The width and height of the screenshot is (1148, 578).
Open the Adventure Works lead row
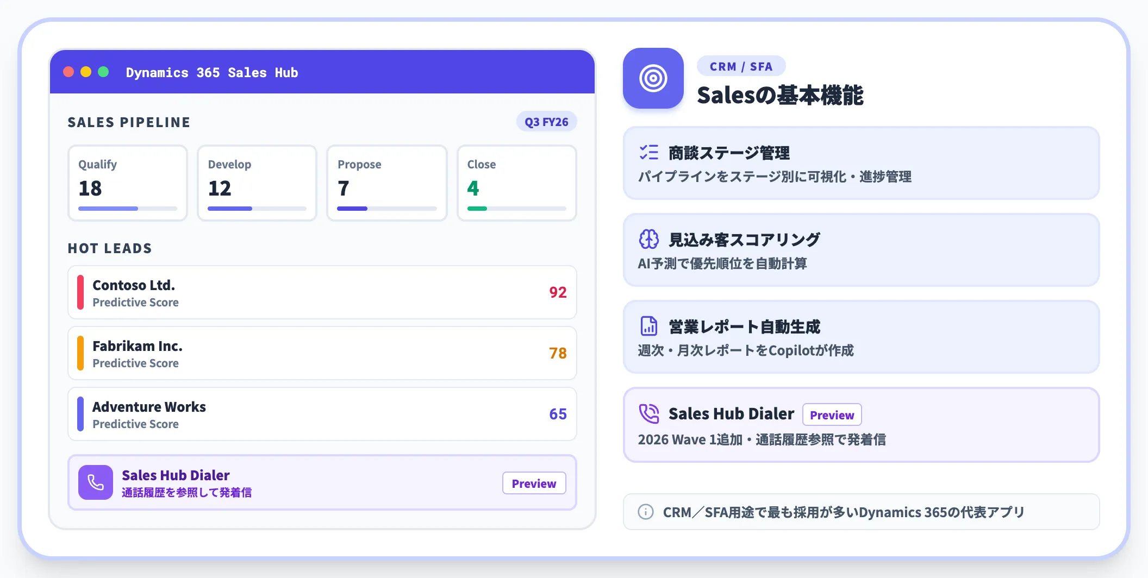[322, 414]
